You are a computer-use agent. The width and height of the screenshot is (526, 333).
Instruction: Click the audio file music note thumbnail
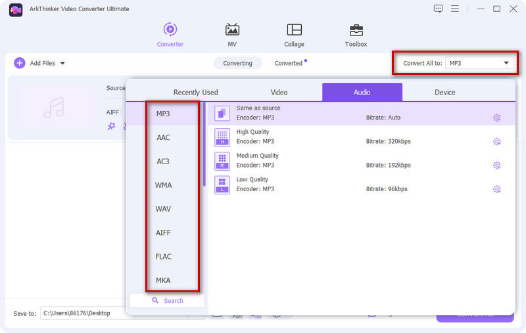coord(54,108)
